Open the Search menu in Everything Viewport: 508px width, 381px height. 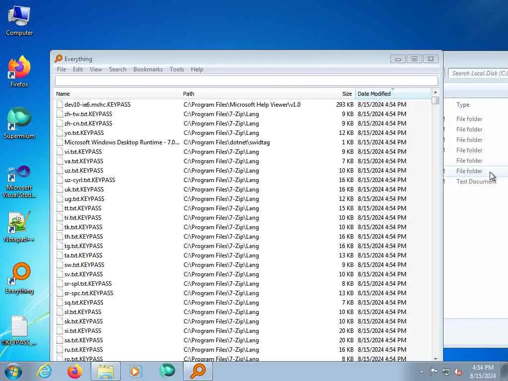click(x=118, y=69)
